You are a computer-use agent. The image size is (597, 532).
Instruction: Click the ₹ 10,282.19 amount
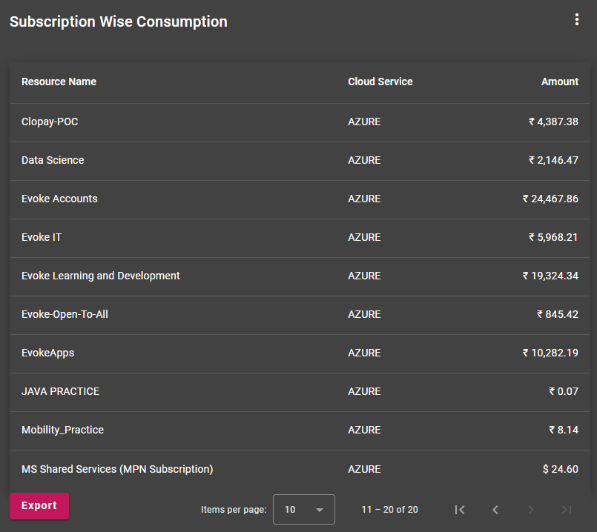pyautogui.click(x=550, y=353)
